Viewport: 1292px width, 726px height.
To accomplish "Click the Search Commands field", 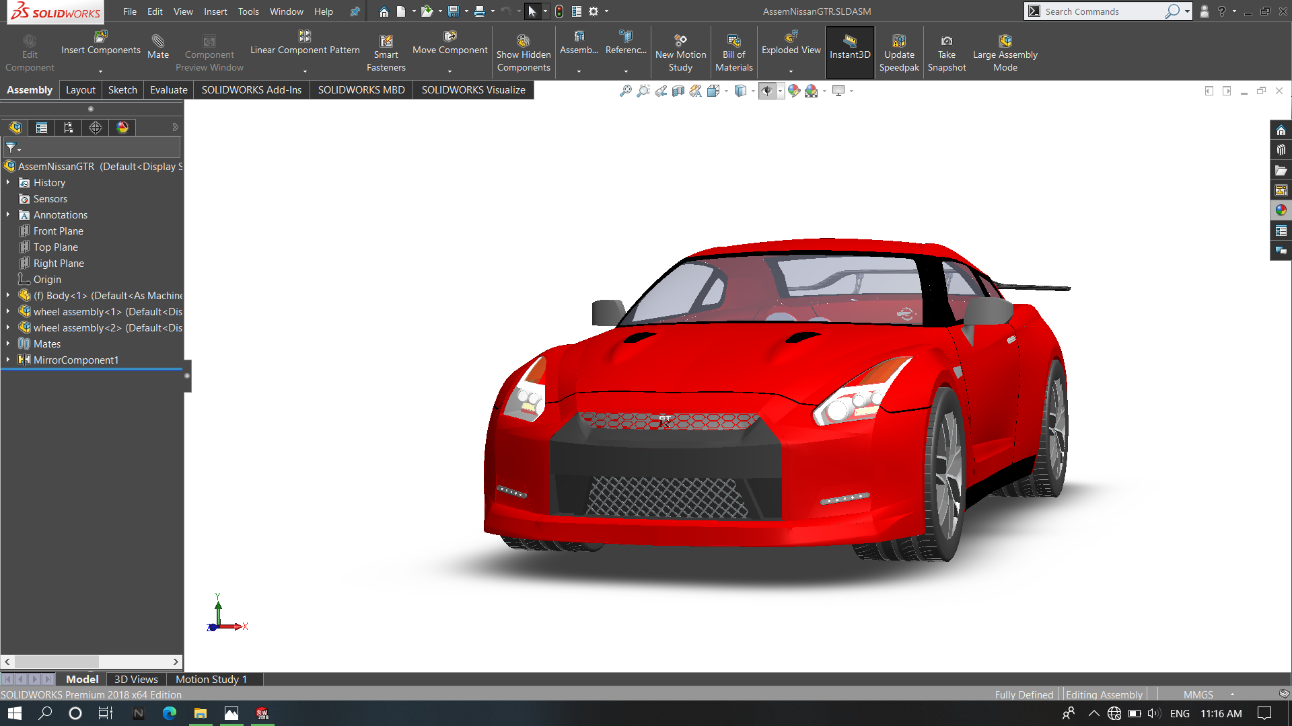I will [x=1104, y=11].
